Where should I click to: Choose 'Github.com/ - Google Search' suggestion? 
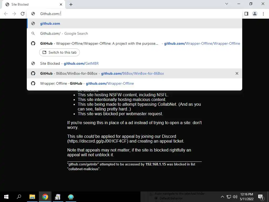point(134,33)
